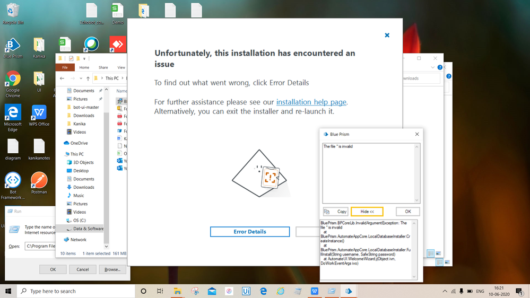
Task: Click the Cortana circle icon
Action: click(x=143, y=291)
